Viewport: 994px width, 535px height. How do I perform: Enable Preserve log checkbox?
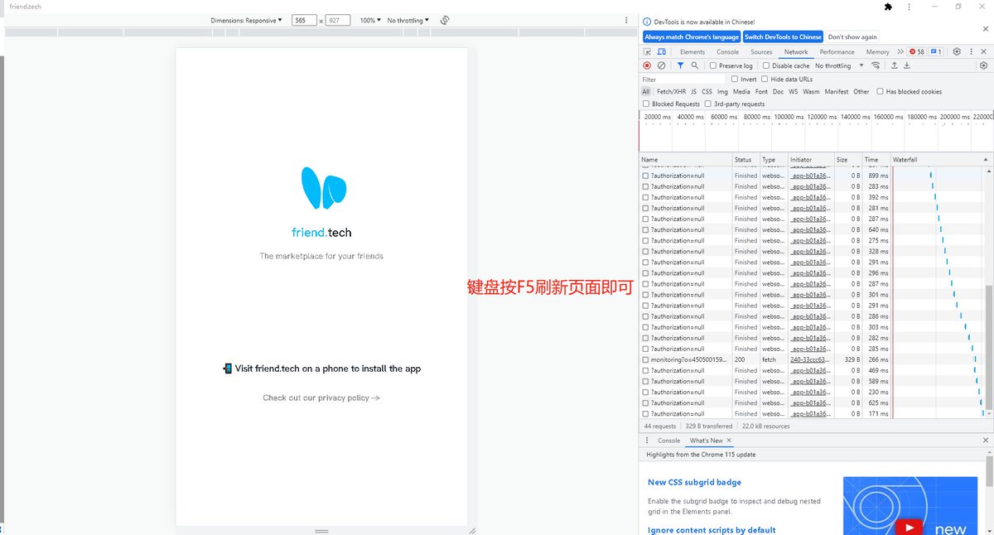click(x=713, y=65)
